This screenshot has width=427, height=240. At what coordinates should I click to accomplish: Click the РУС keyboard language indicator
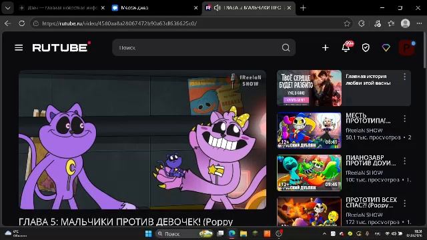378,234
